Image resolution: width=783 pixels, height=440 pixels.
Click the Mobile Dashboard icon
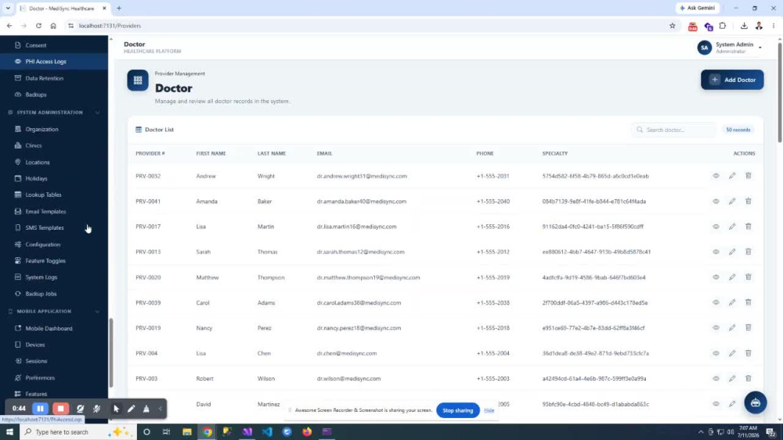(x=18, y=328)
